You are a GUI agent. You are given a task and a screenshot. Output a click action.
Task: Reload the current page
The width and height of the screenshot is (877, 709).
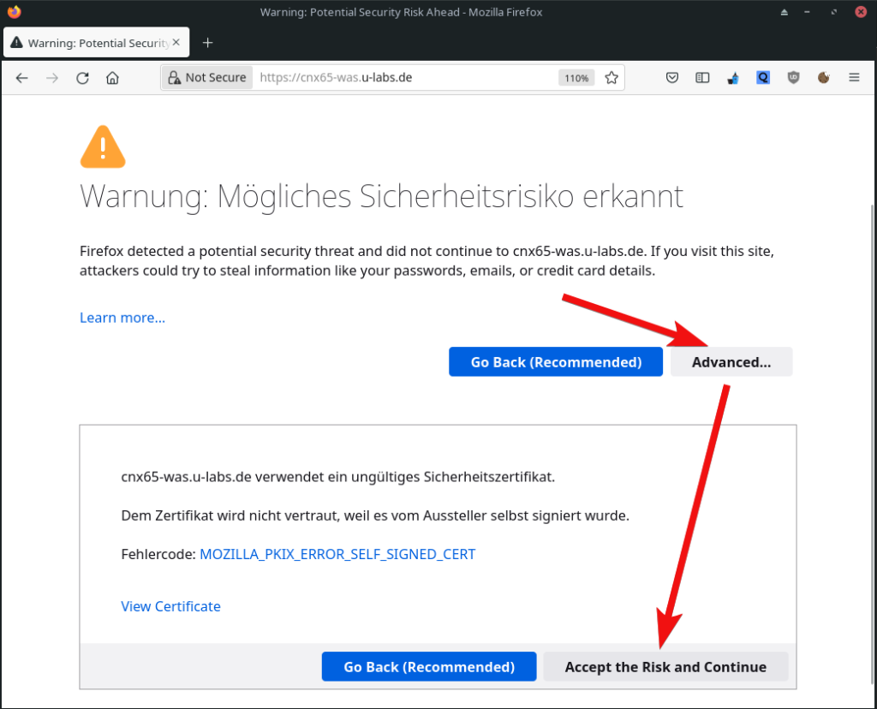[82, 78]
